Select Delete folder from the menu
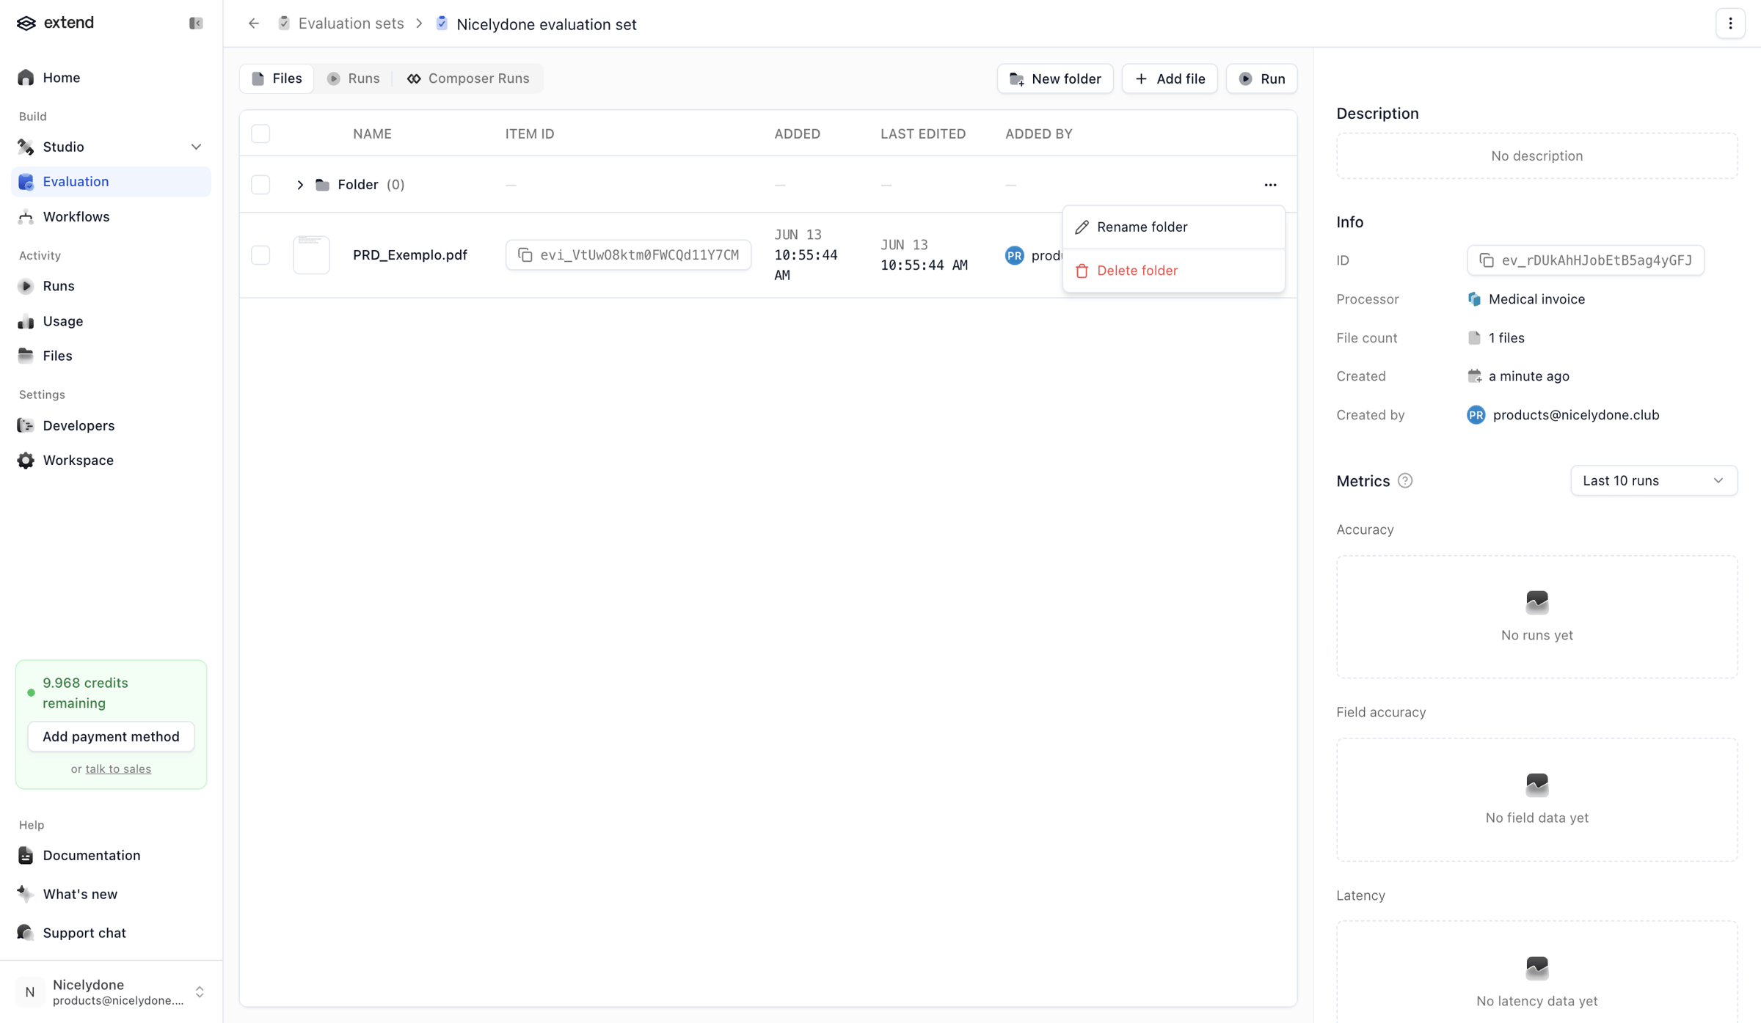Viewport: 1761px width, 1023px height. 1173,271
